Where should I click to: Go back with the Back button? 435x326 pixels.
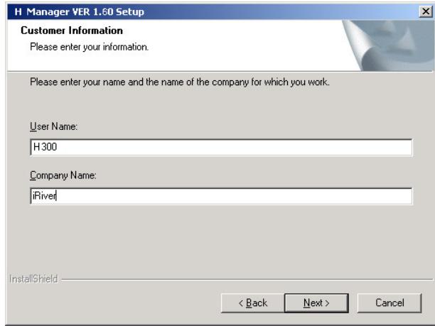254,303
